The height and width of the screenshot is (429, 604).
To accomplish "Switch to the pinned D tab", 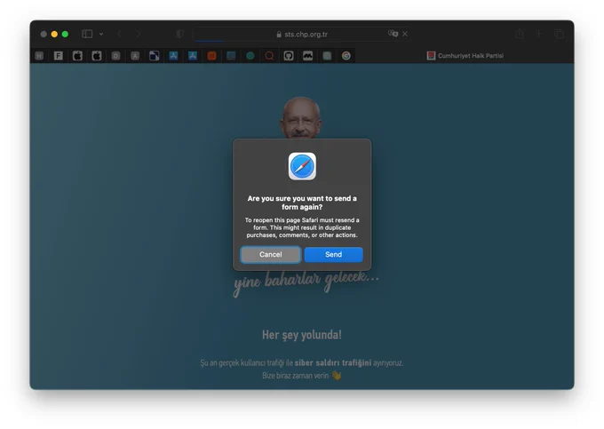I will (116, 56).
